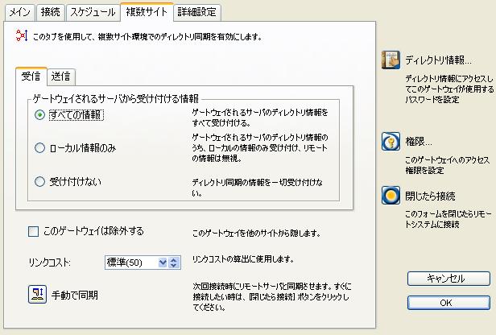Viewport: 496px width, 335px height.
Task: Open the 詳細設定 tab
Action: pyautogui.click(x=197, y=12)
